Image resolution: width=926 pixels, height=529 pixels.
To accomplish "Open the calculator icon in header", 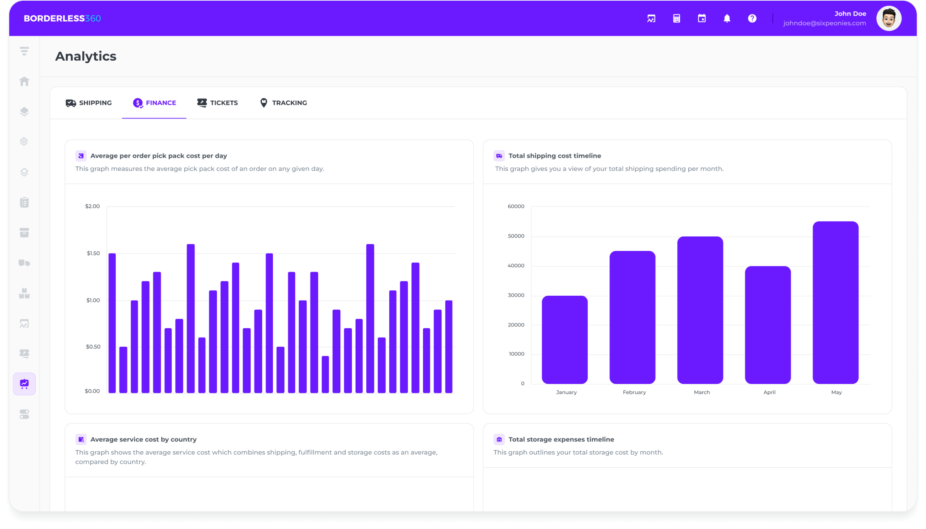I will click(x=676, y=18).
